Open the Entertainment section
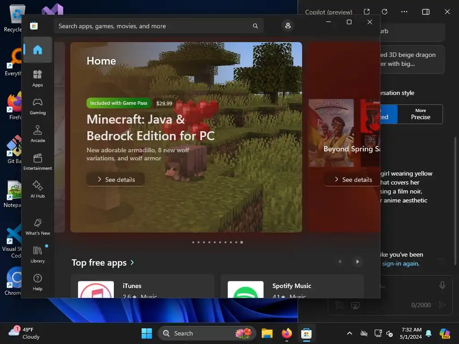The image size is (459, 344). [38, 162]
